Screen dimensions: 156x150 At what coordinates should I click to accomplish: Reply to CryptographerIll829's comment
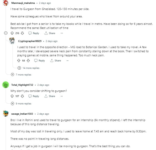point(40,61)
